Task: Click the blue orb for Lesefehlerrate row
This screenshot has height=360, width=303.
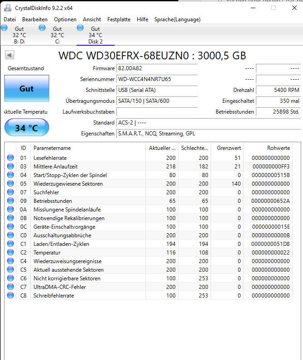Action: coord(10,158)
